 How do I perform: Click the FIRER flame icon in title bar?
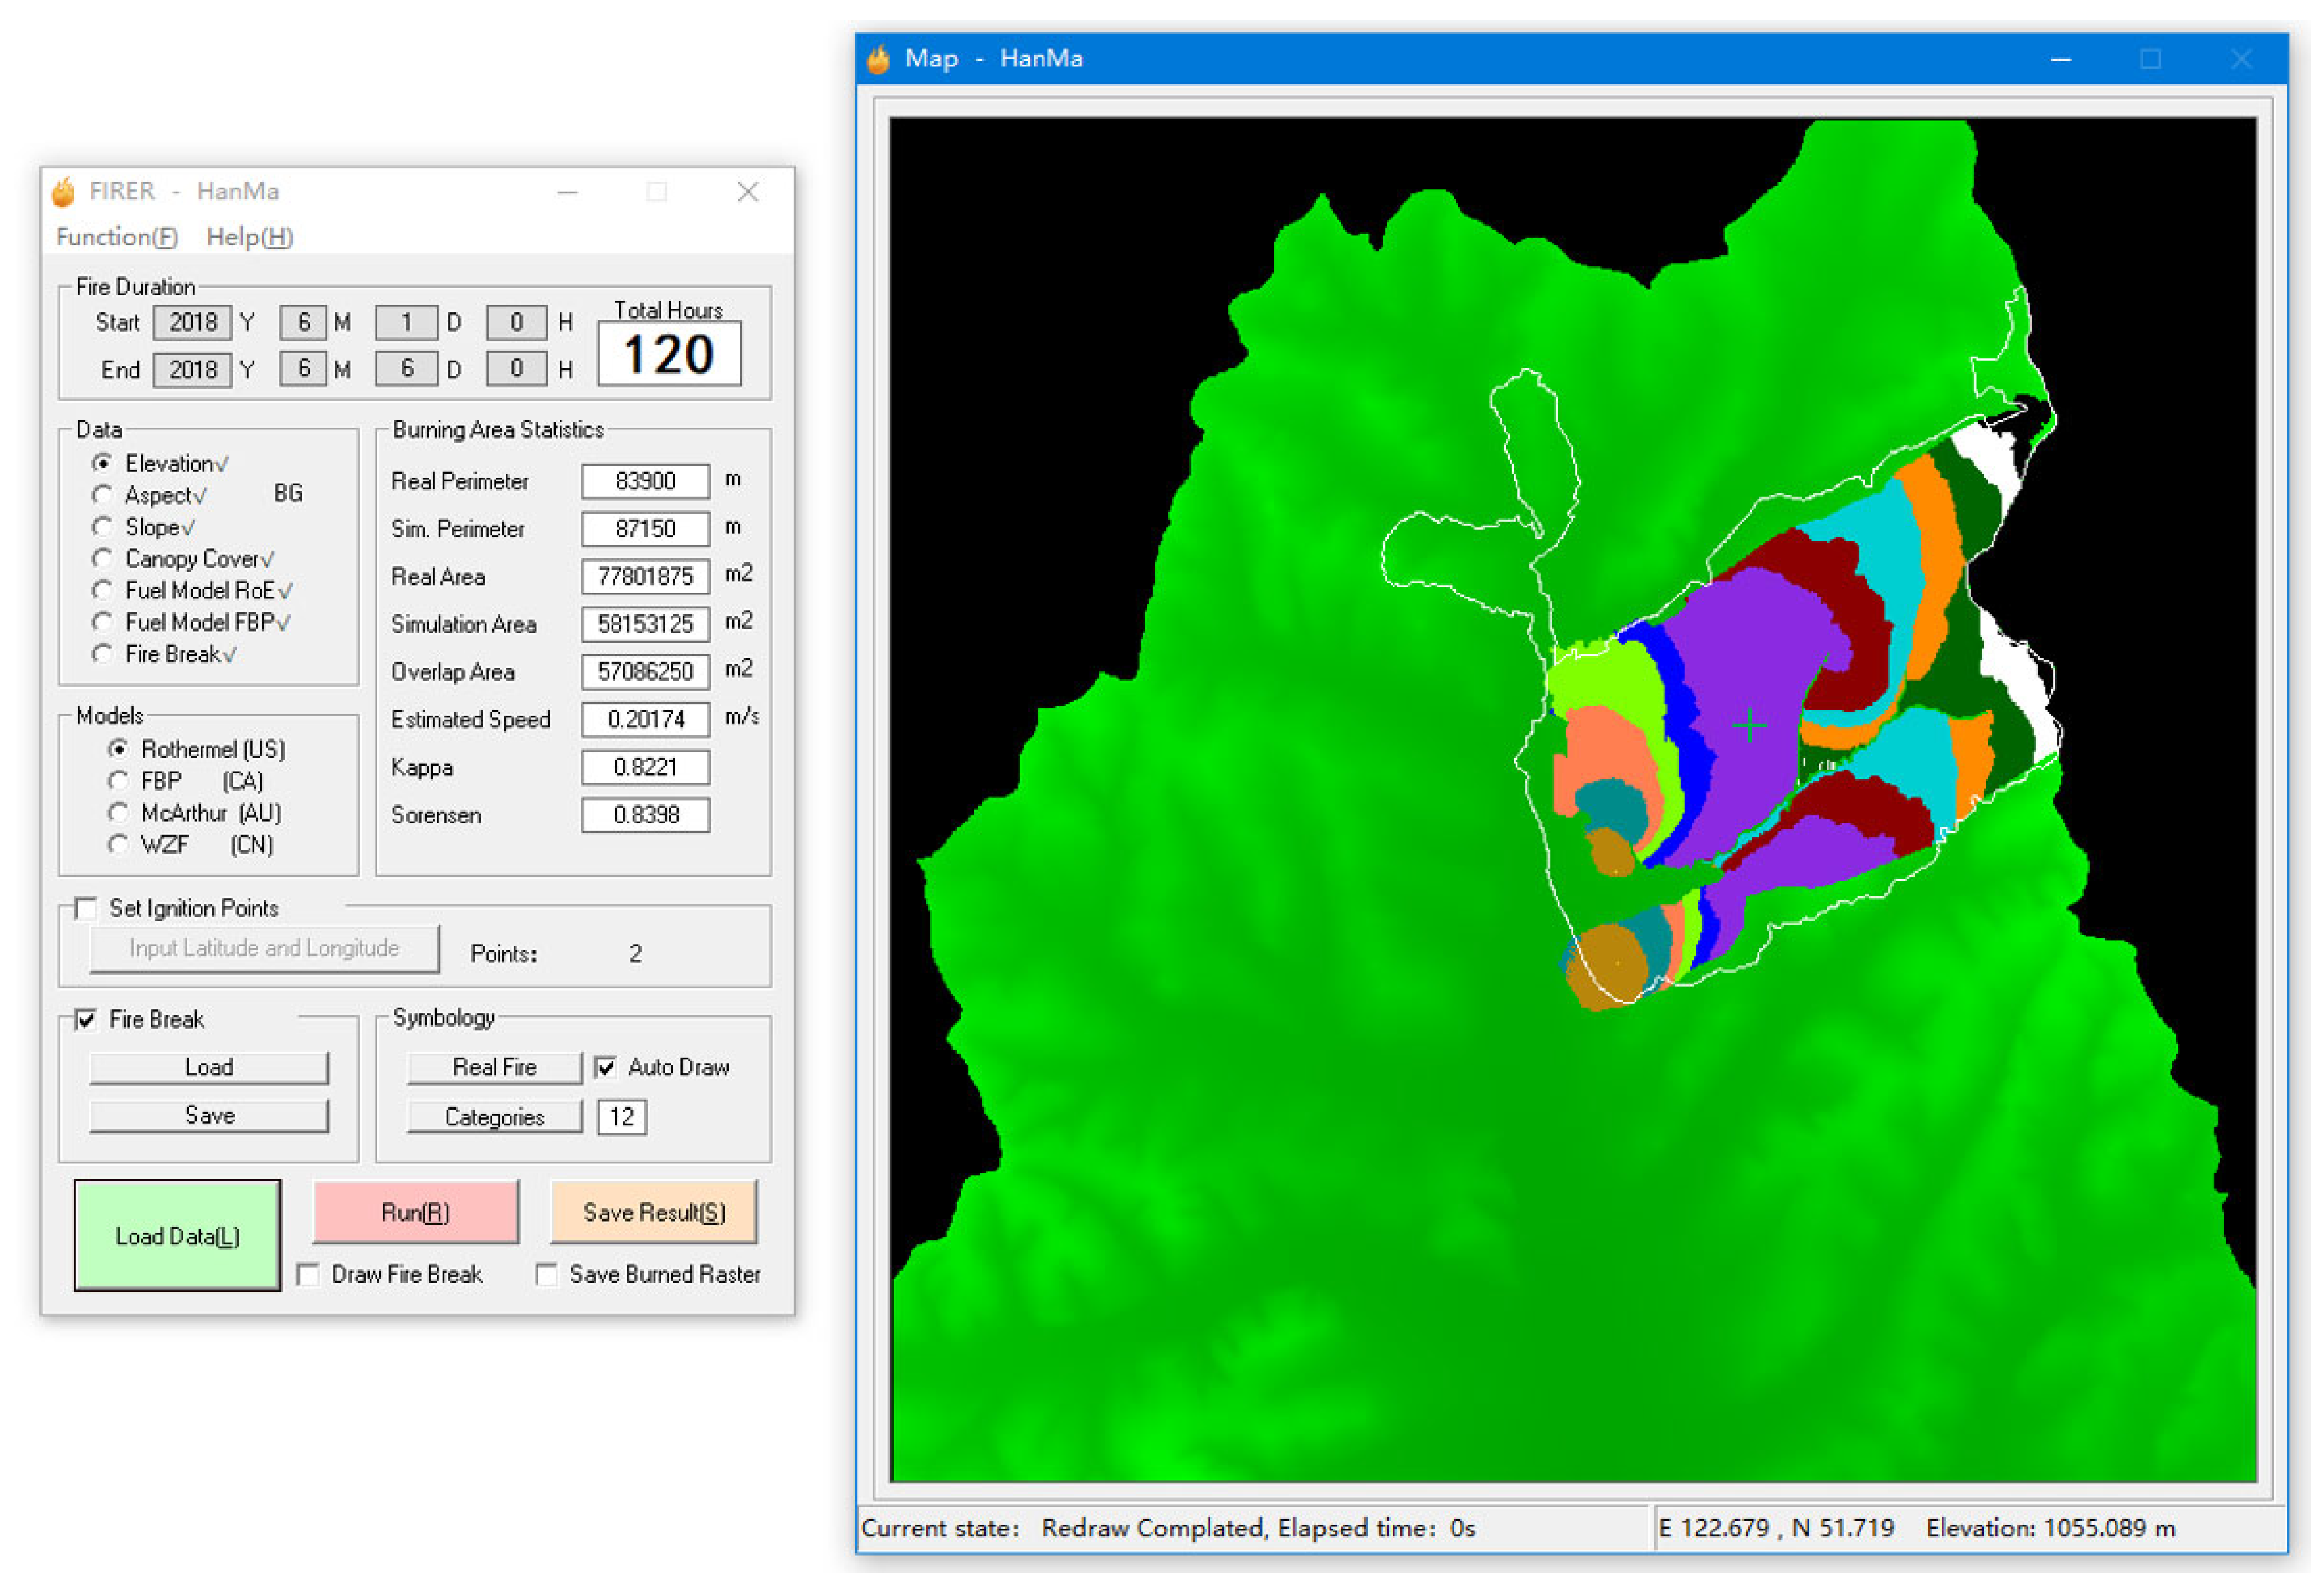63,192
